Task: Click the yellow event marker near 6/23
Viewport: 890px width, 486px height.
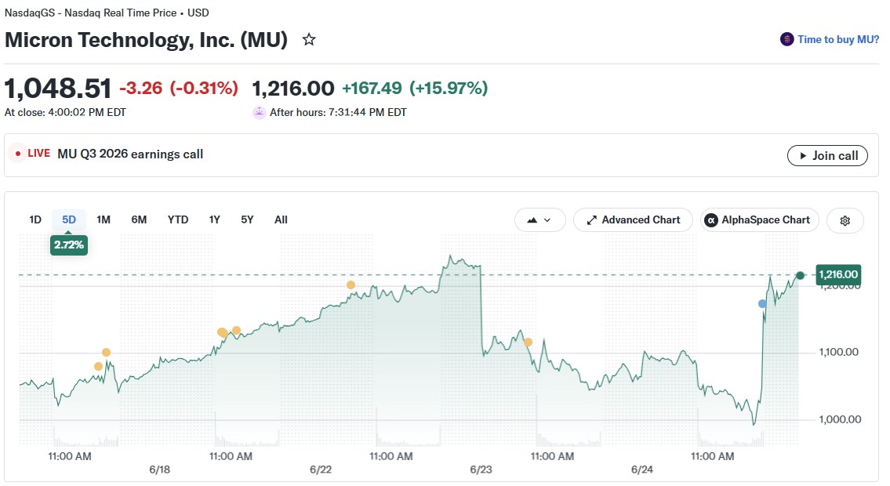Action: pos(528,342)
